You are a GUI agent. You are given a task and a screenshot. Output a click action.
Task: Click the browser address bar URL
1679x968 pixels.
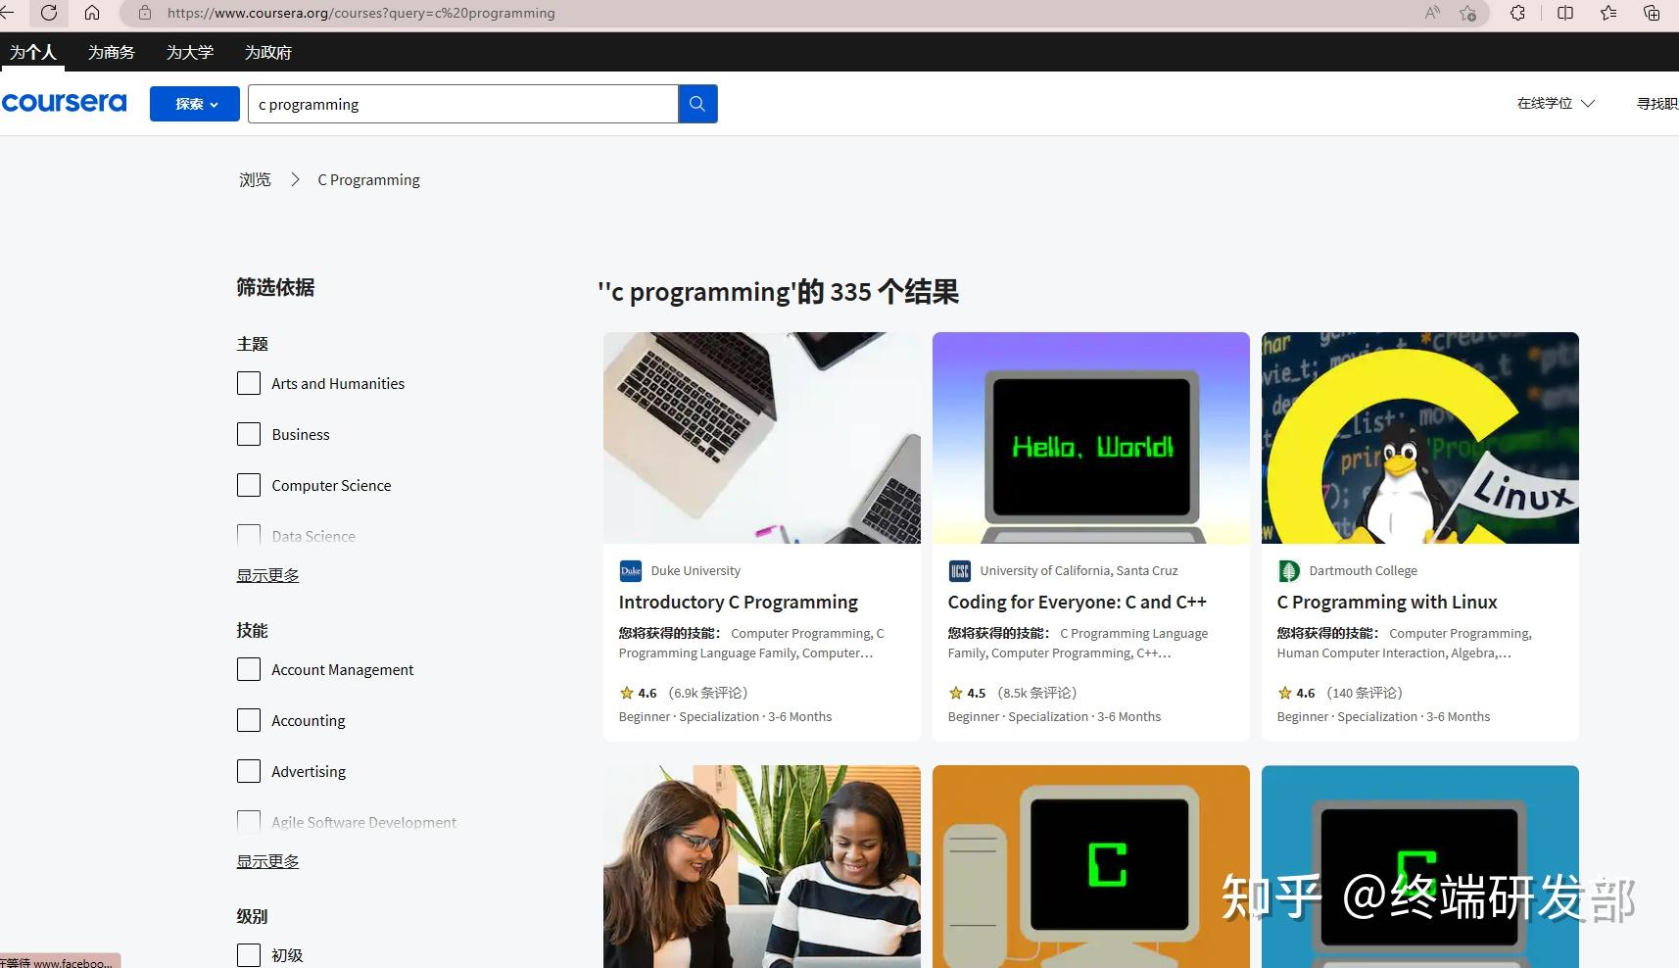(361, 13)
